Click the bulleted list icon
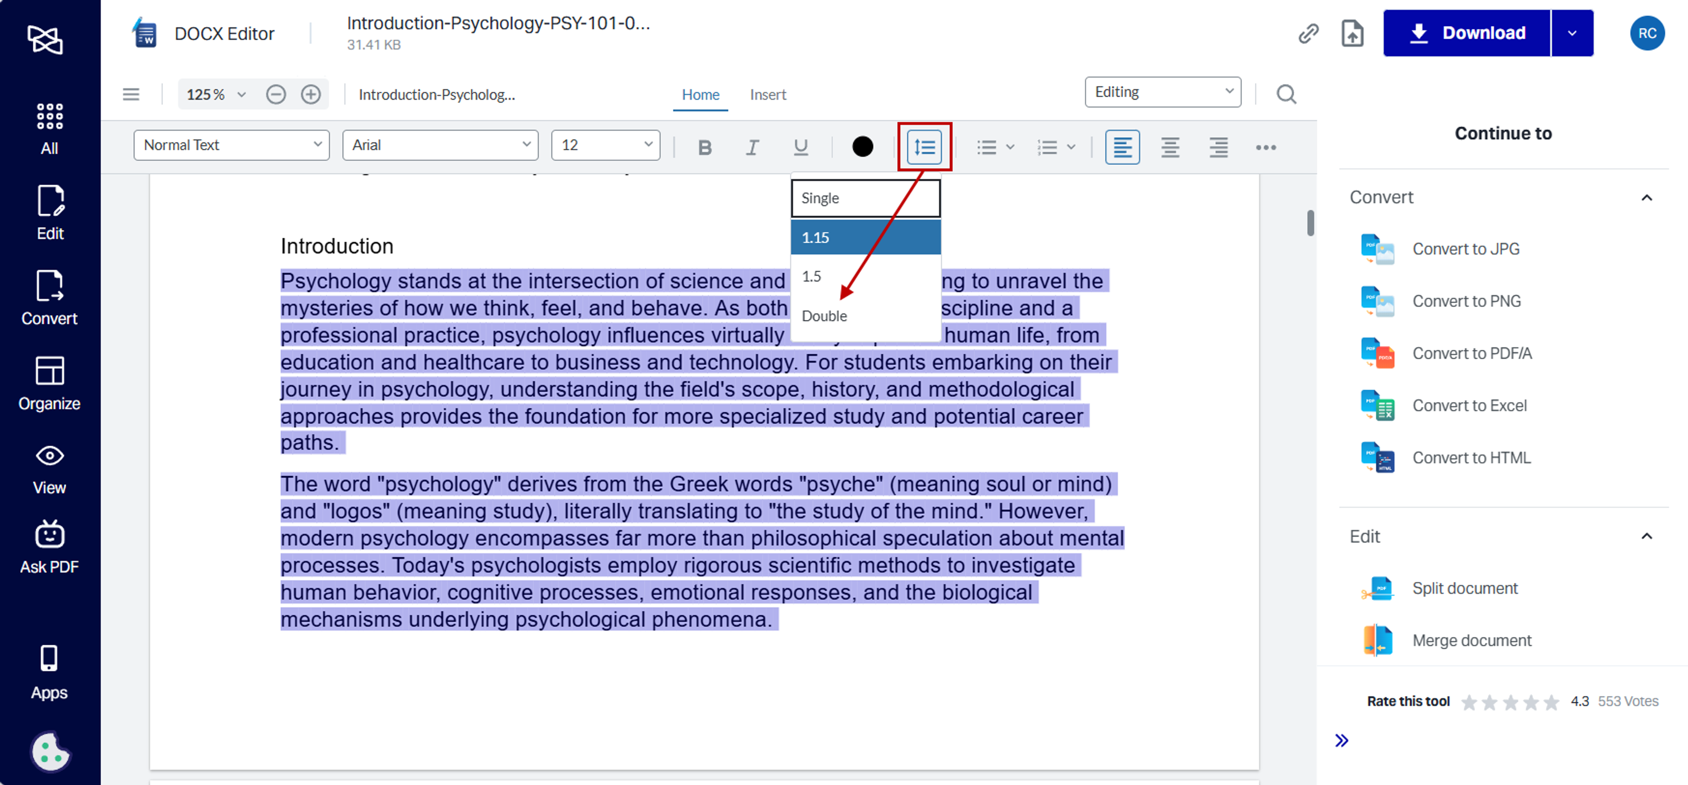Screen dimensions: 1688x785 coord(986,147)
